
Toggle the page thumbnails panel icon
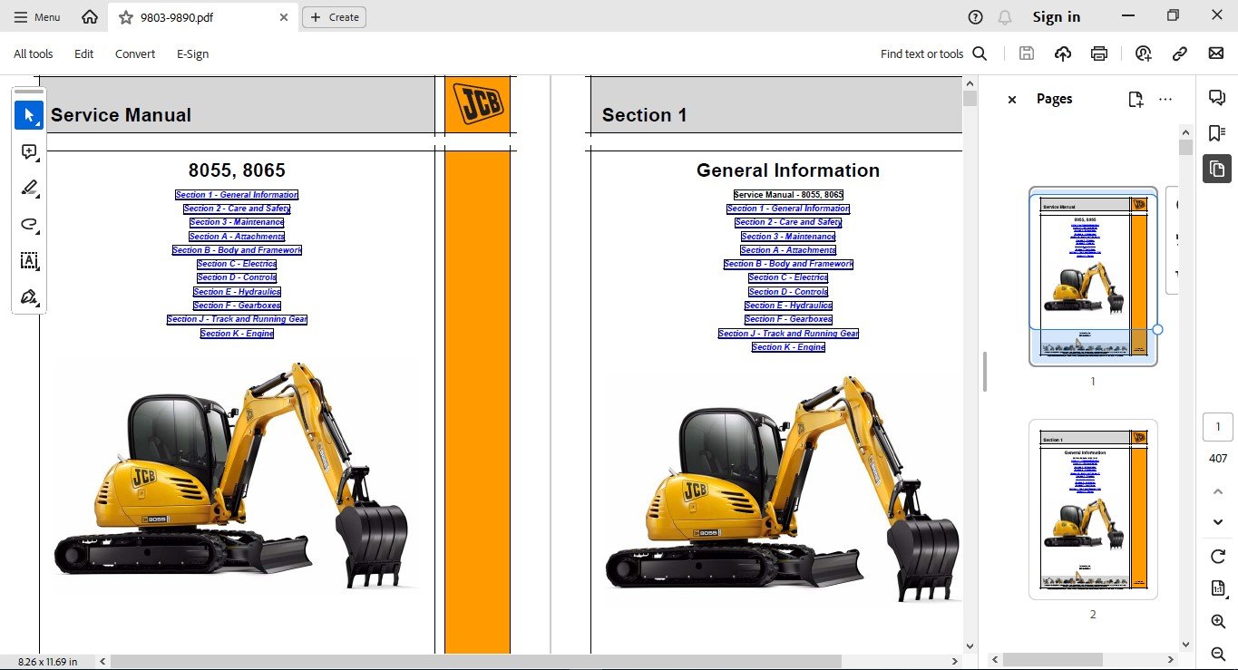[x=1217, y=169]
